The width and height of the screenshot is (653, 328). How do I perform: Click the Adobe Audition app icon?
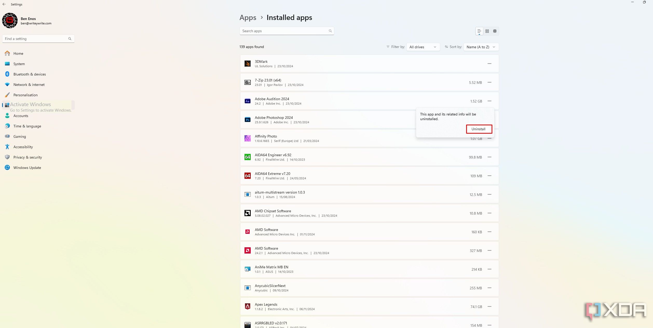click(248, 101)
